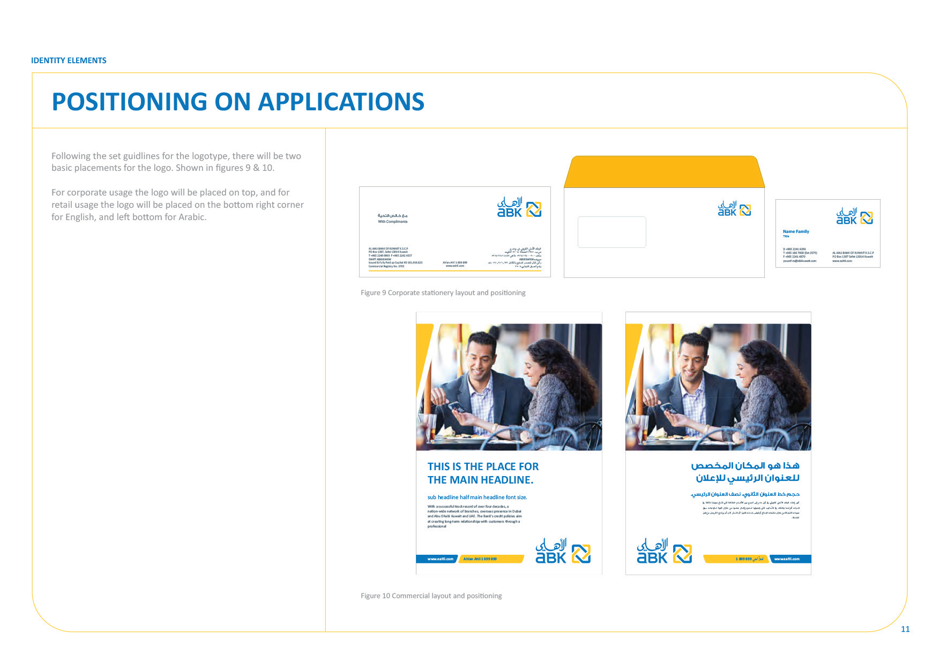Click the yellow phone number tag in the Arabic ad

point(735,559)
